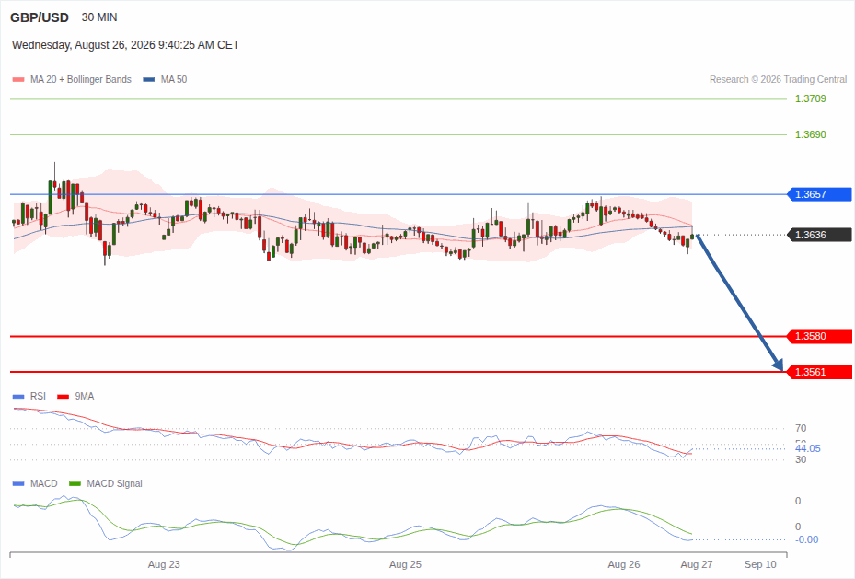The height and width of the screenshot is (579, 855).
Task: Click the red 1.3580 support price tag
Action: pos(819,336)
